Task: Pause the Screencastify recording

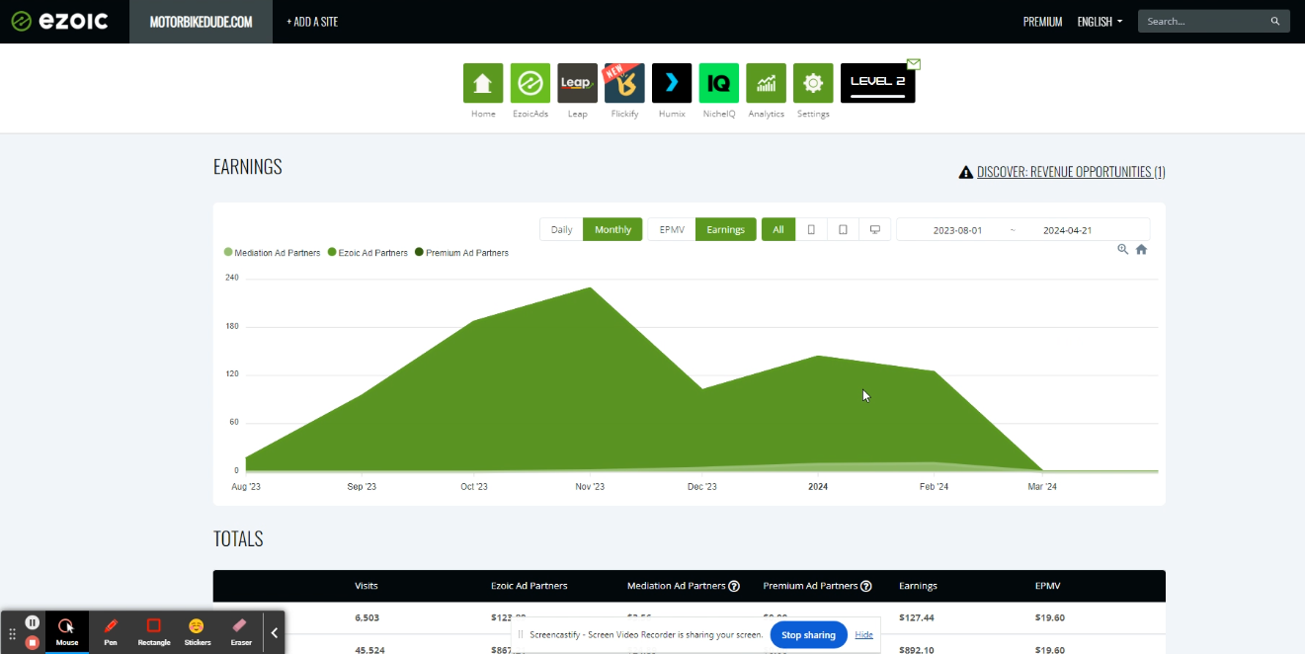Action: (x=33, y=622)
